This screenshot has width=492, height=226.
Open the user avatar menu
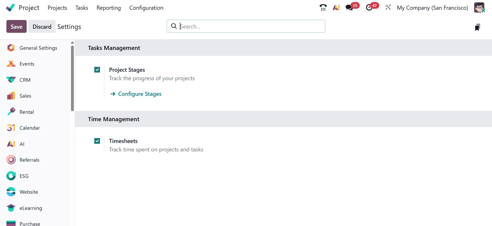pyautogui.click(x=479, y=7)
